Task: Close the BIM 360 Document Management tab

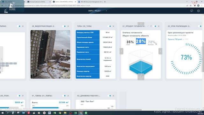Action: coord(101,2)
